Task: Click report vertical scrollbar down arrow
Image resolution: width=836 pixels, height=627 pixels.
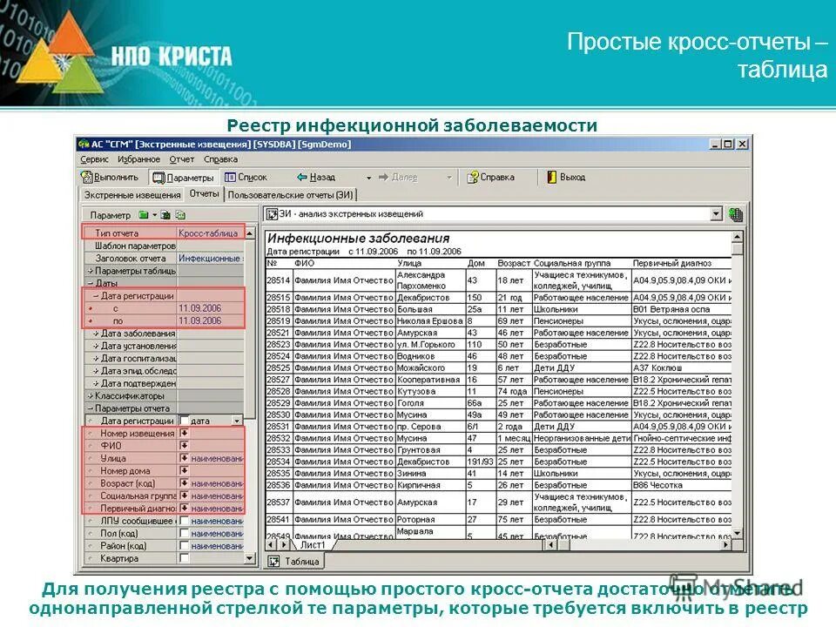Action: [737, 533]
